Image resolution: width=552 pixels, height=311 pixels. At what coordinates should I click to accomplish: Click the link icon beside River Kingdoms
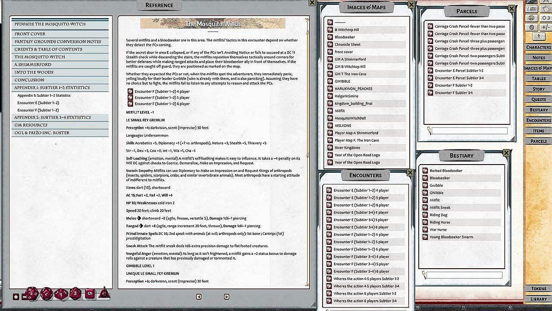(330, 148)
